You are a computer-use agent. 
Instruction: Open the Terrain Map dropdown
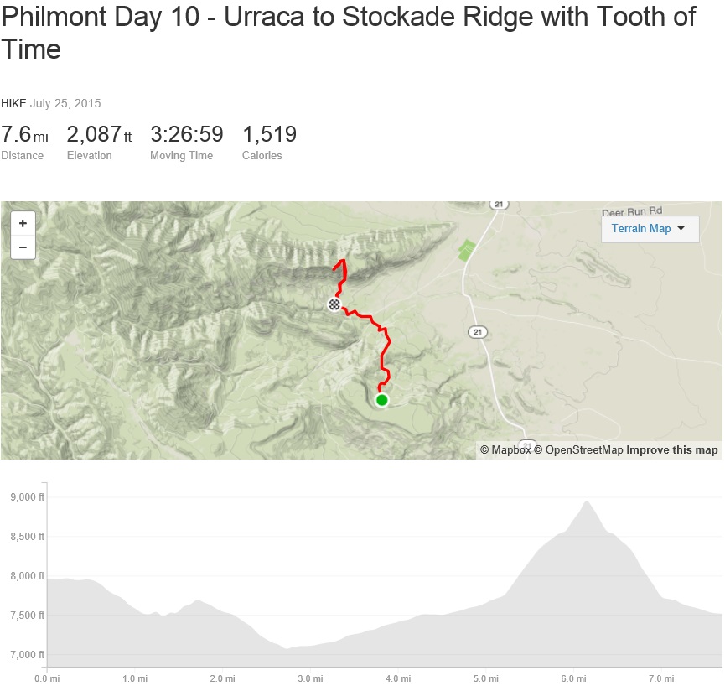(650, 228)
